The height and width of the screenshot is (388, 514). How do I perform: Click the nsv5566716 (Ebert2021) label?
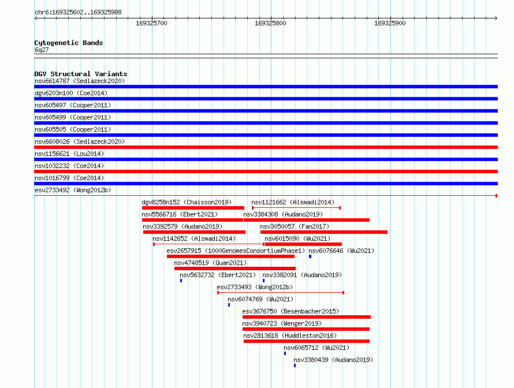click(x=180, y=214)
